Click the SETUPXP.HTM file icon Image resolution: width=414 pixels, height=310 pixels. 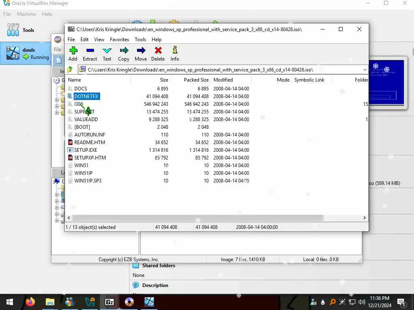point(70,158)
